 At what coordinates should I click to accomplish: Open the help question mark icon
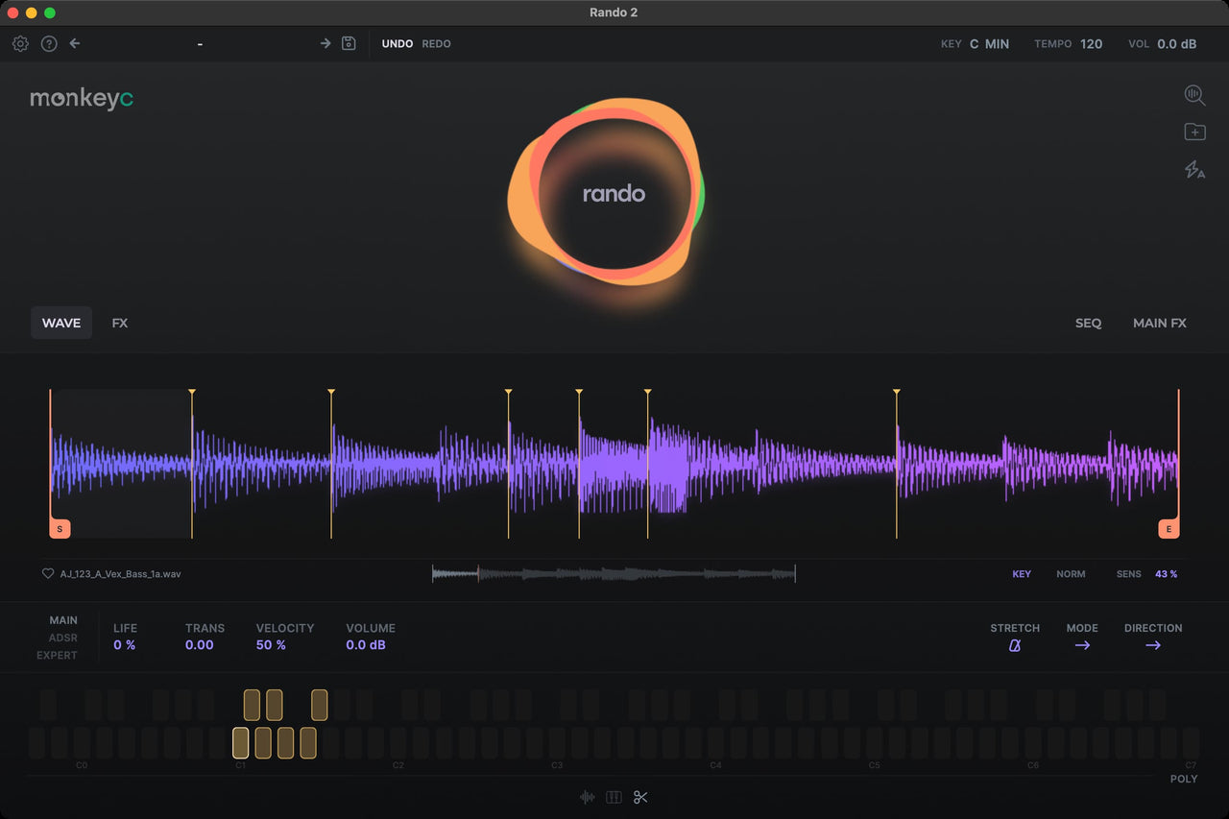pyautogui.click(x=49, y=43)
